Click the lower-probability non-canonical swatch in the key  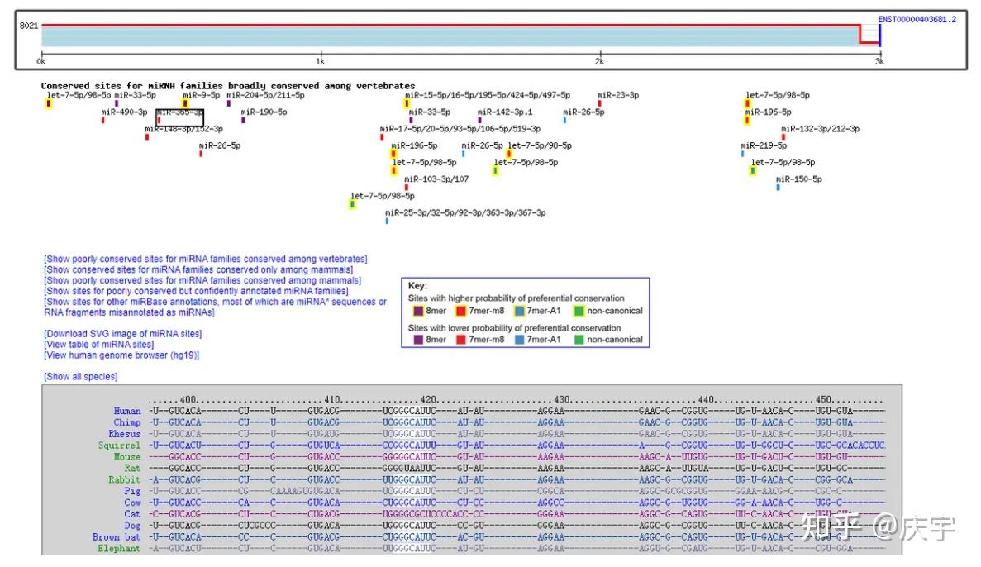coord(579,340)
